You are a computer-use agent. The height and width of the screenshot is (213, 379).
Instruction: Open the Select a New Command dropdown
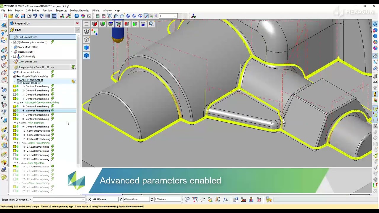point(83,200)
